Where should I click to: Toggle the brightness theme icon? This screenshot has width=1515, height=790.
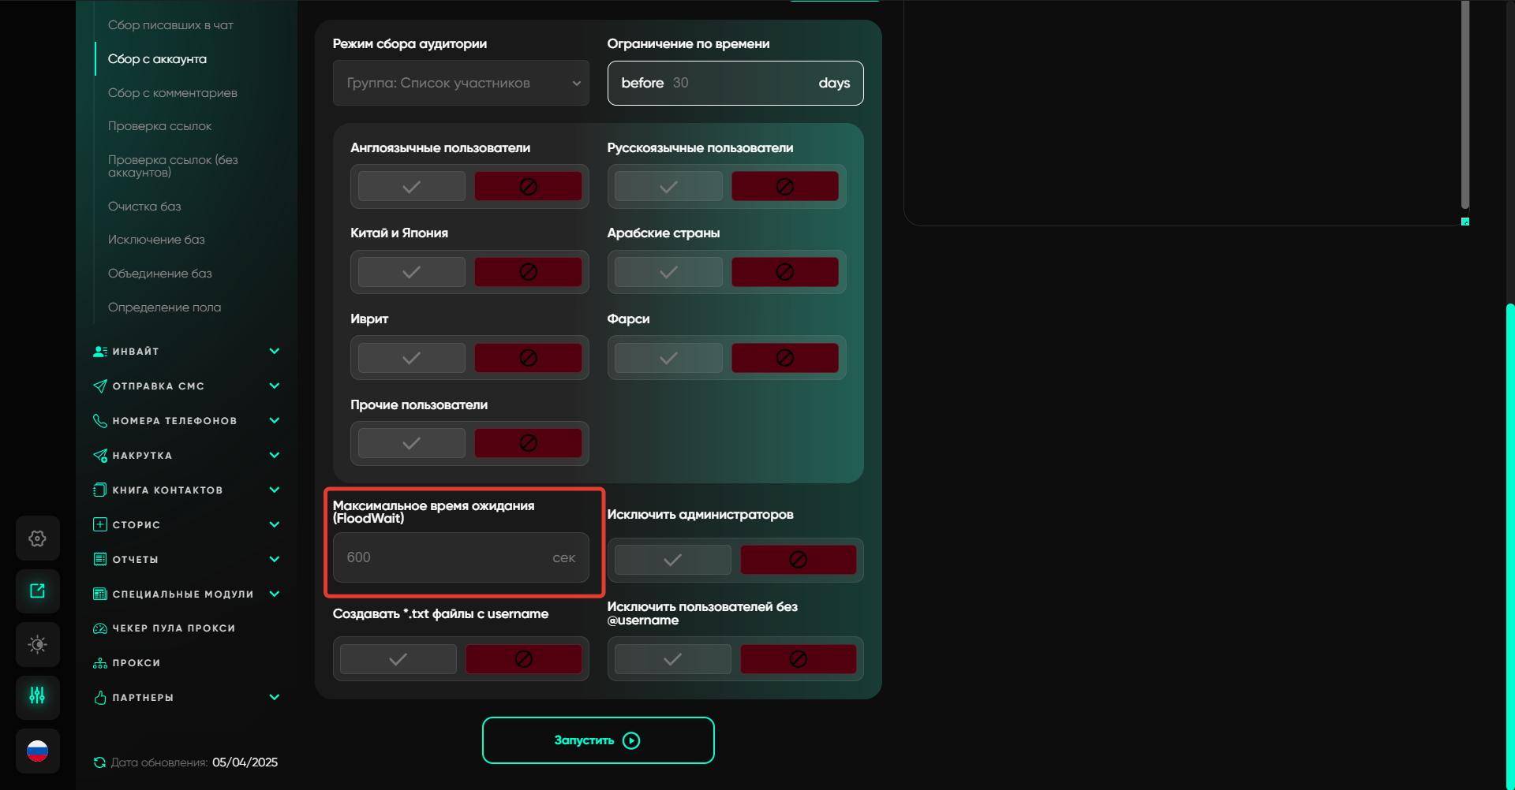(x=37, y=644)
